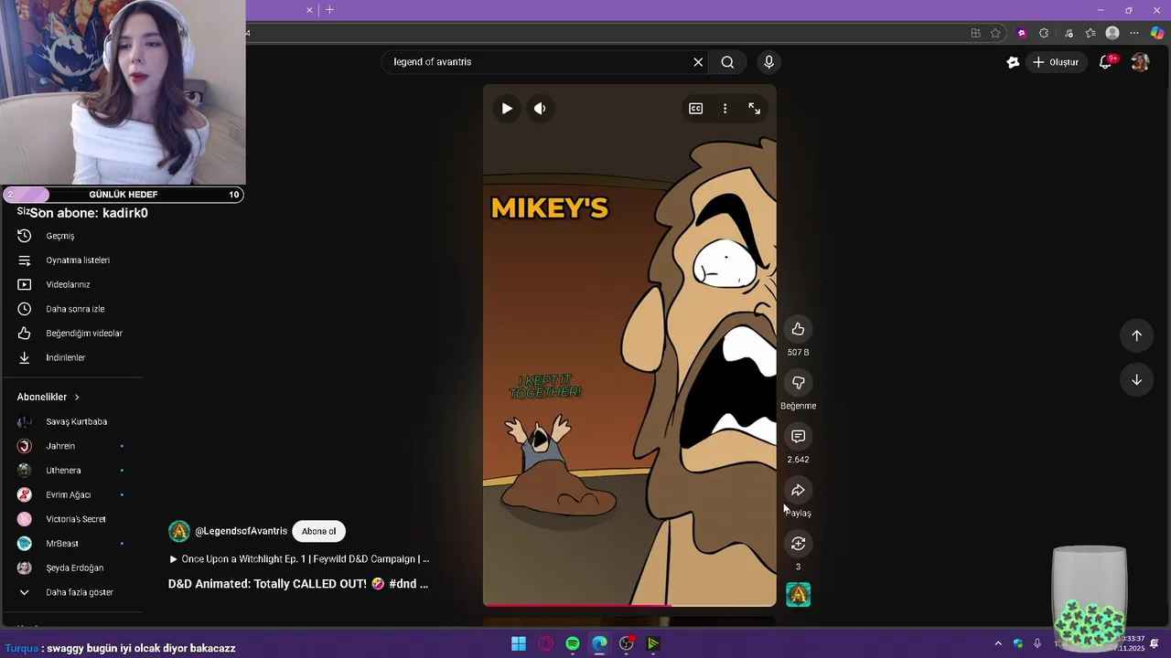Open @LegendsofAvantris channel name
Image resolution: width=1171 pixels, height=658 pixels.
point(241,531)
